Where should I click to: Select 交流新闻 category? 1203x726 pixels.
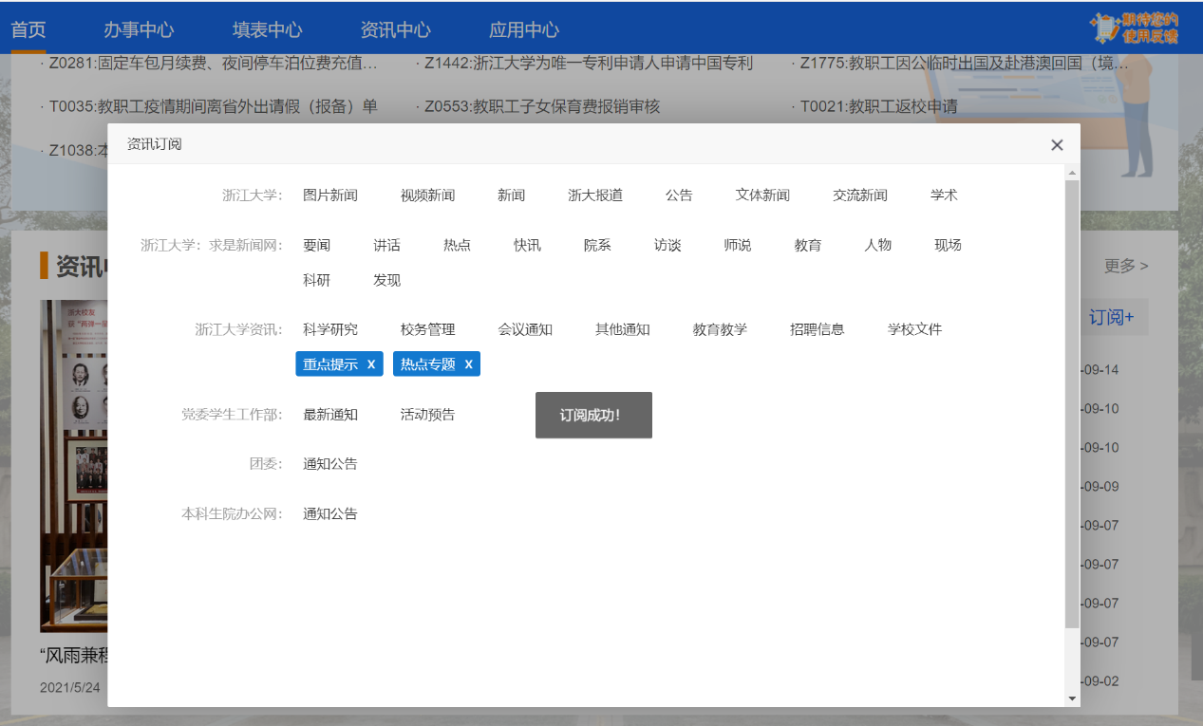click(860, 195)
